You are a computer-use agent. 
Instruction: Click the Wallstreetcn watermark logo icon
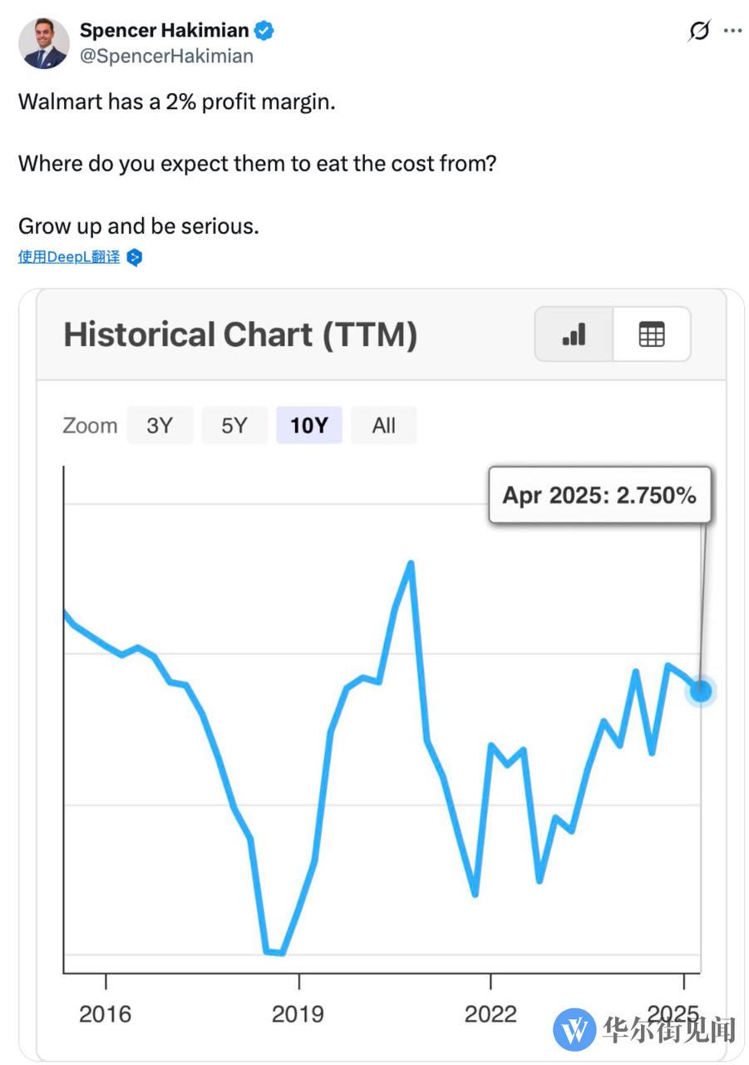(574, 1029)
